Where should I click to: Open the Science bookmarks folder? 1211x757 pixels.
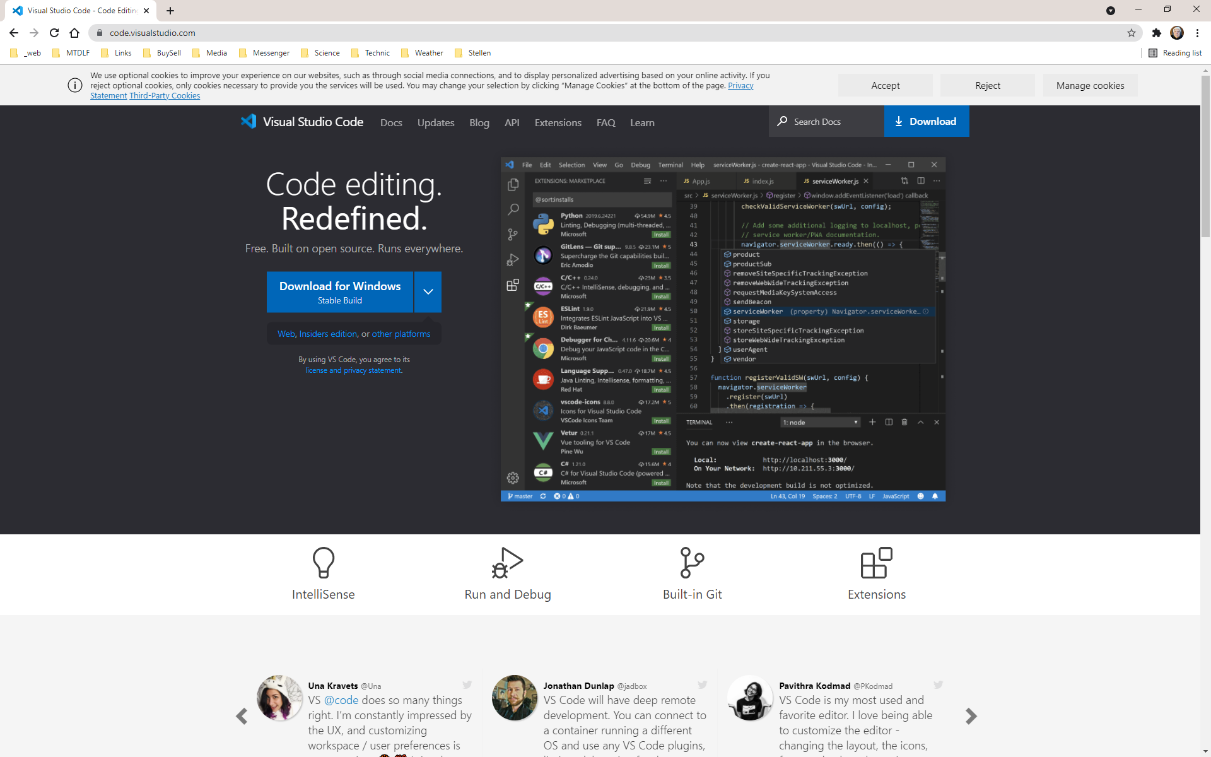320,53
